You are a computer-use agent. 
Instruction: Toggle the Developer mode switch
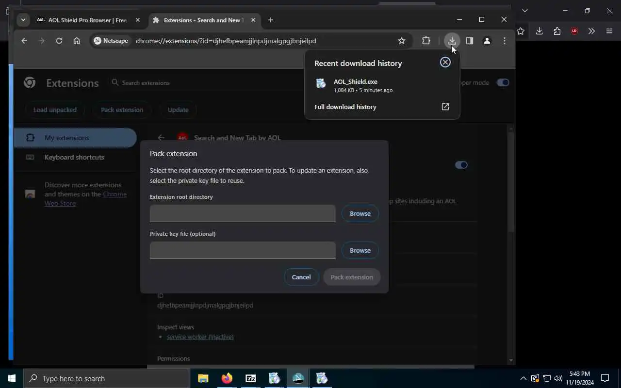click(503, 82)
